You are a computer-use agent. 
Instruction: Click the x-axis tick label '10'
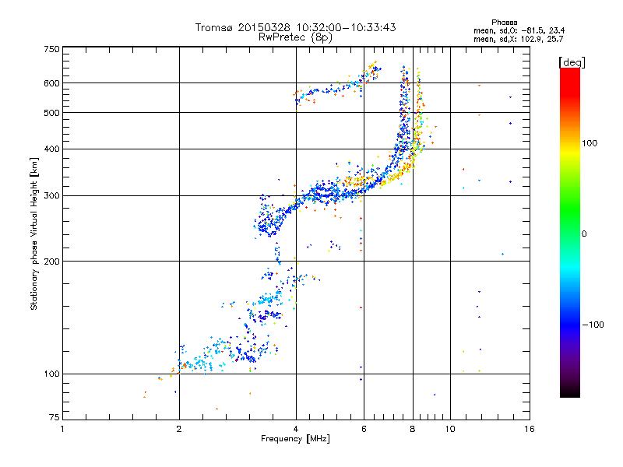(450, 429)
